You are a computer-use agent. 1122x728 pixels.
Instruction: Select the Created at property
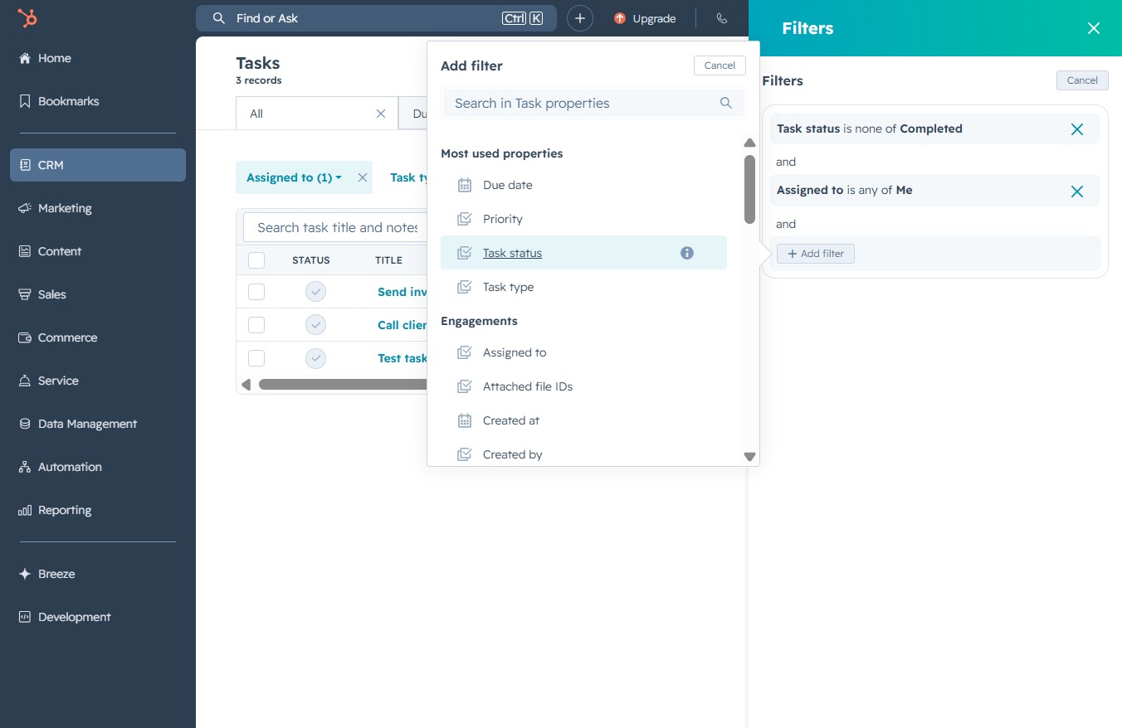tap(583, 420)
